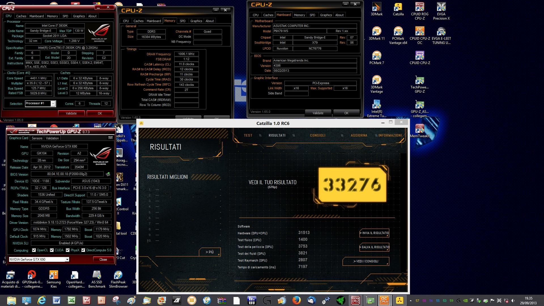Open Graphics tab in Mainboard CPU-Z window
544x306 pixels.
pyautogui.click(x=326, y=15)
